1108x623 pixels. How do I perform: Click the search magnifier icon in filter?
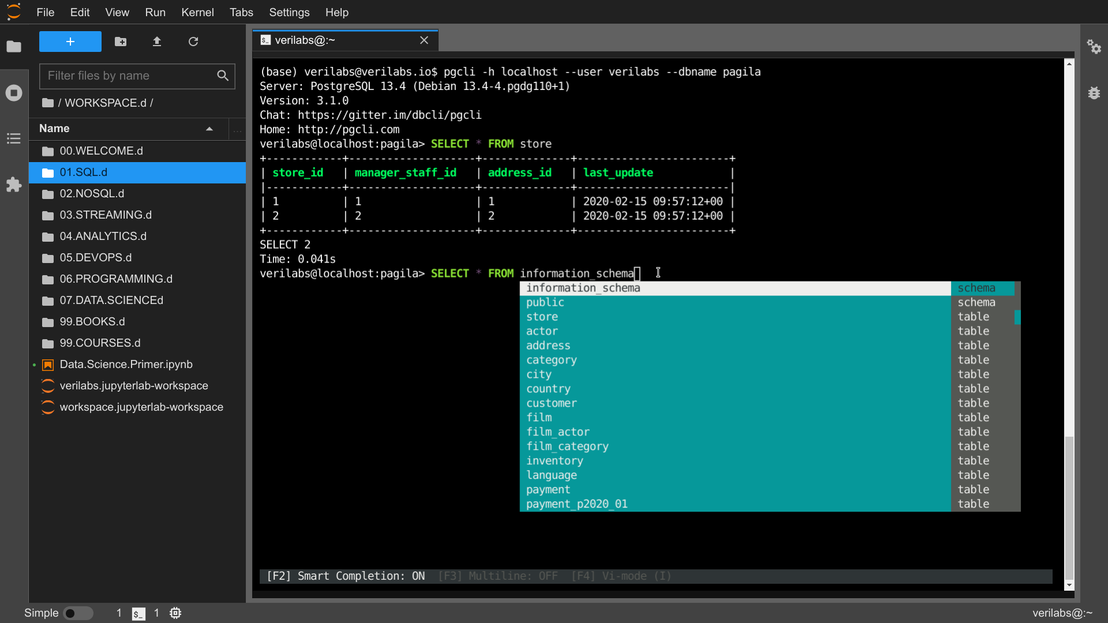[x=223, y=76]
